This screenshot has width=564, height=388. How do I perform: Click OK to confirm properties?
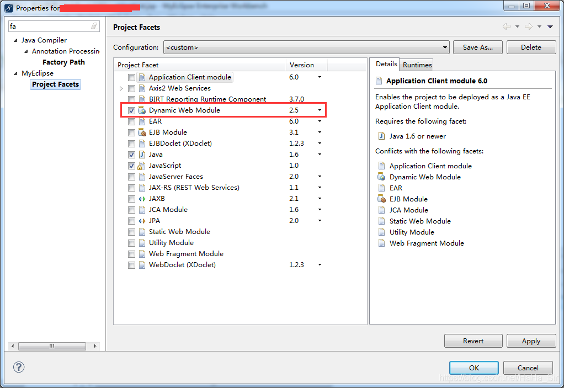pos(473,368)
